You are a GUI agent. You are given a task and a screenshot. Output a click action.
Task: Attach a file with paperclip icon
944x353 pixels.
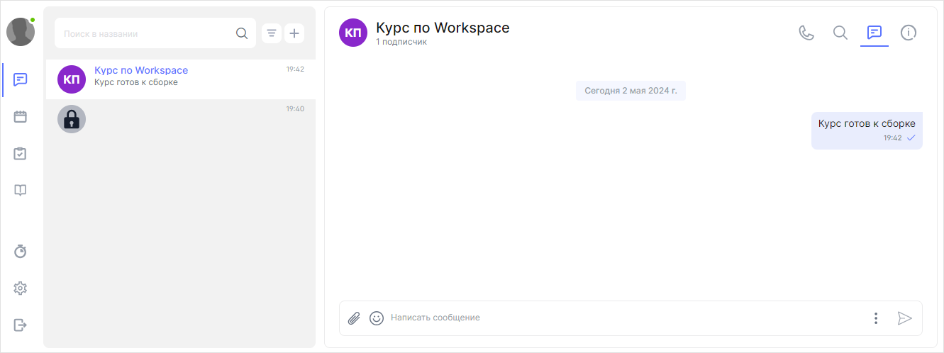(x=354, y=318)
